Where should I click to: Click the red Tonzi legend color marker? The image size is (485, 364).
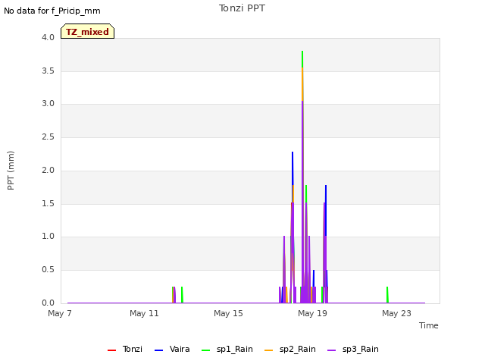pyautogui.click(x=111, y=350)
